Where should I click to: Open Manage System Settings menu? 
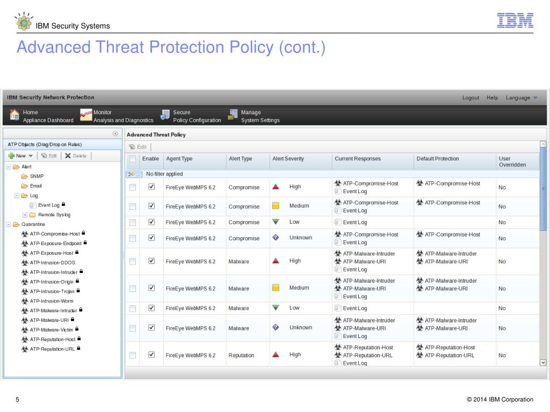[x=254, y=116]
